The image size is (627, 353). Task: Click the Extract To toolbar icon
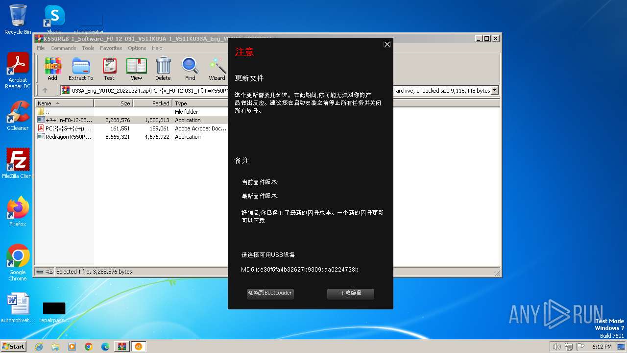coord(81,69)
